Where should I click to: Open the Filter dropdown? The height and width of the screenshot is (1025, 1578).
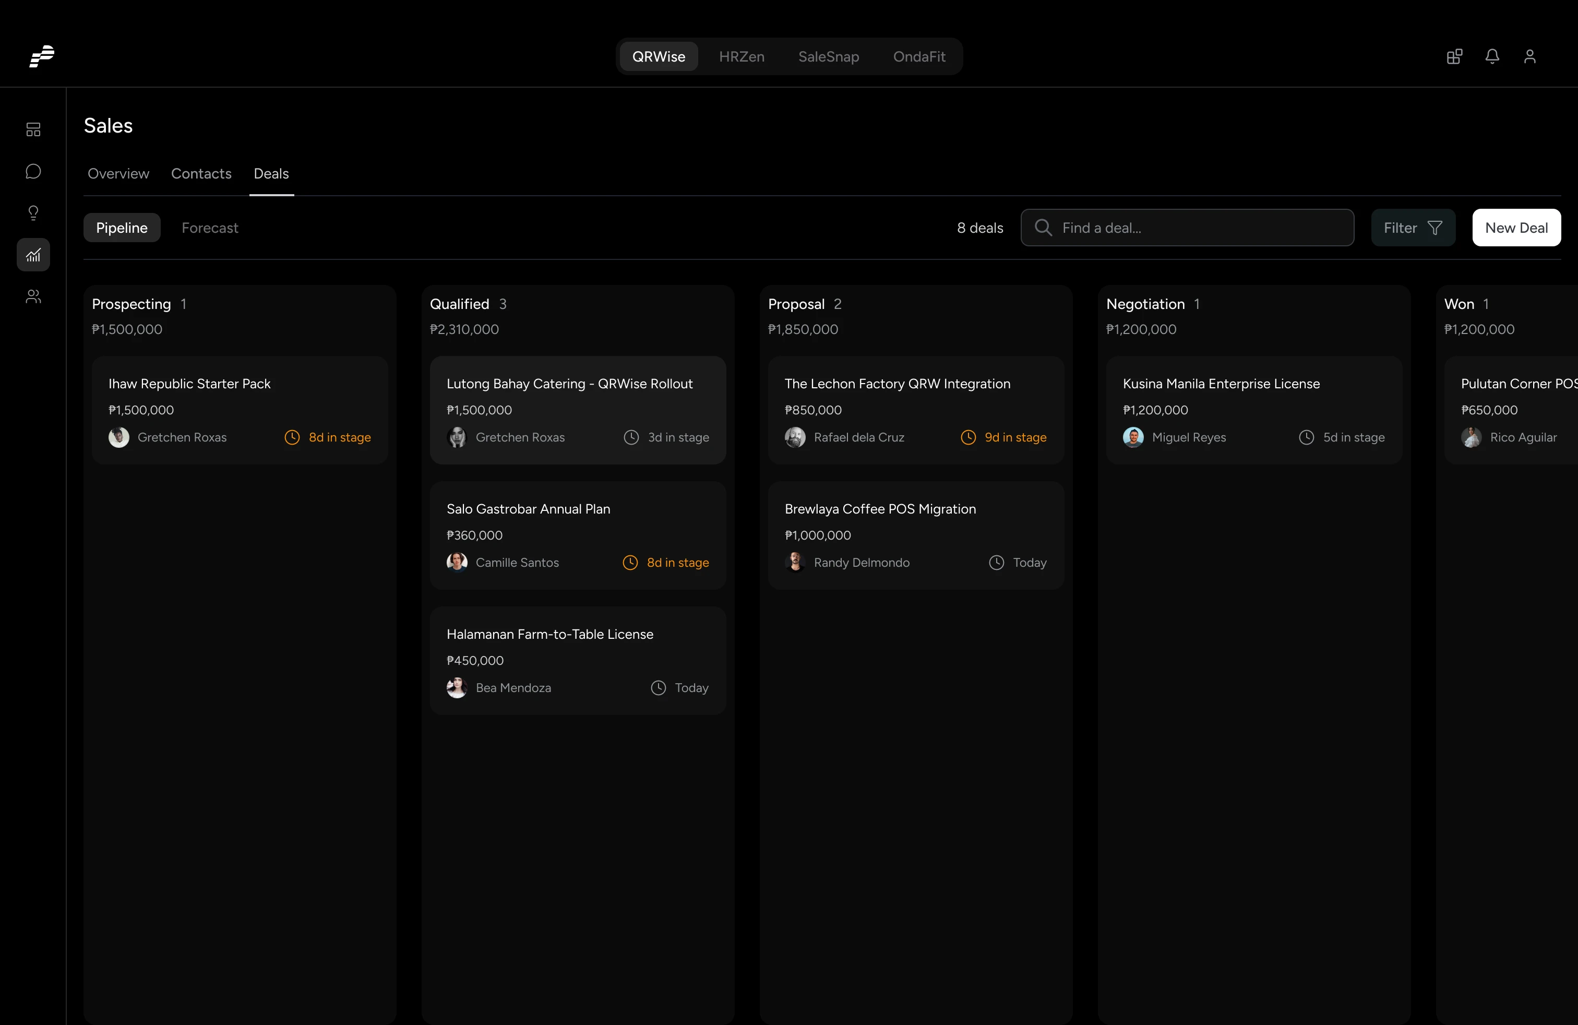coord(1413,228)
